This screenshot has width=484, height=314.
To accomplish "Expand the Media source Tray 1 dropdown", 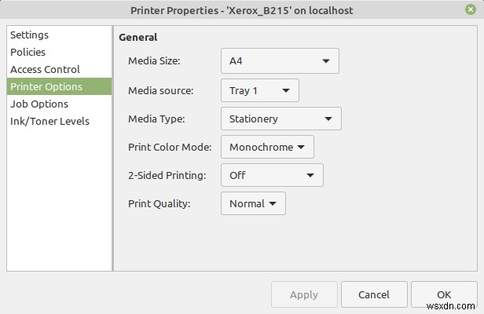I will (259, 90).
